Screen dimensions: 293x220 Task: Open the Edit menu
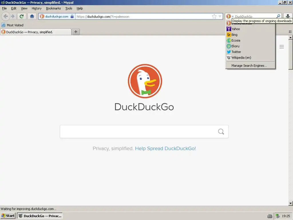tap(14, 8)
